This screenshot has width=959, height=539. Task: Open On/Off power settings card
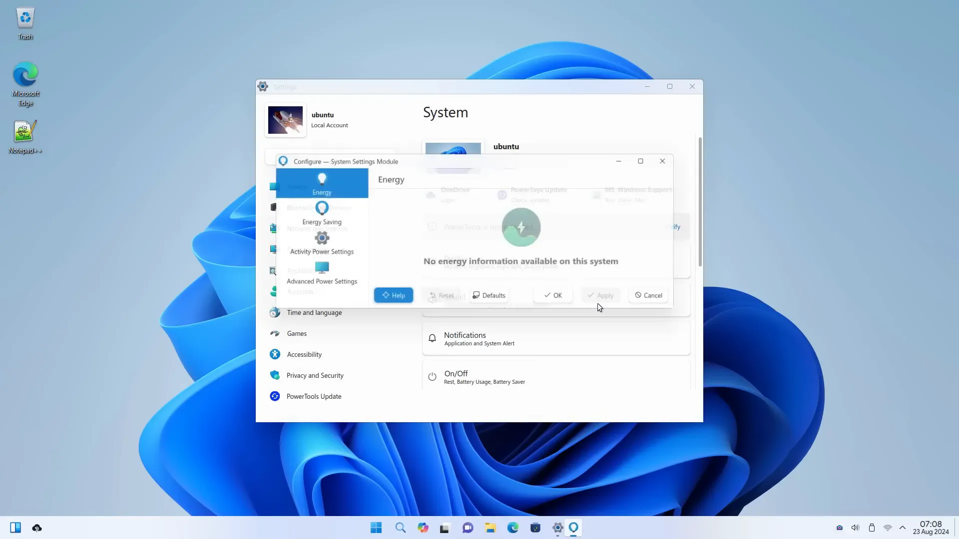556,375
